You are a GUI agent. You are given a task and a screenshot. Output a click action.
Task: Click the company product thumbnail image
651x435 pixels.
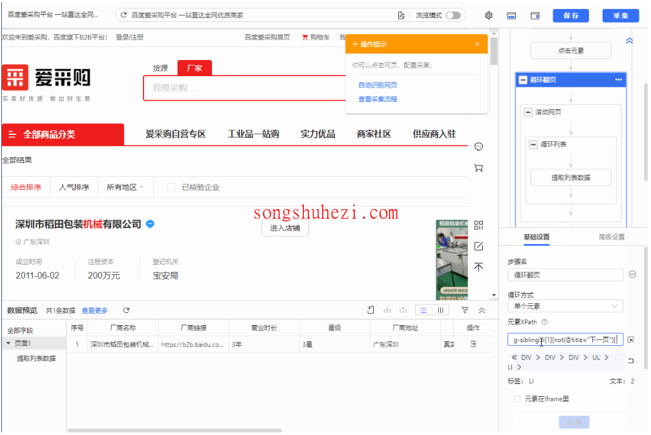coord(452,259)
